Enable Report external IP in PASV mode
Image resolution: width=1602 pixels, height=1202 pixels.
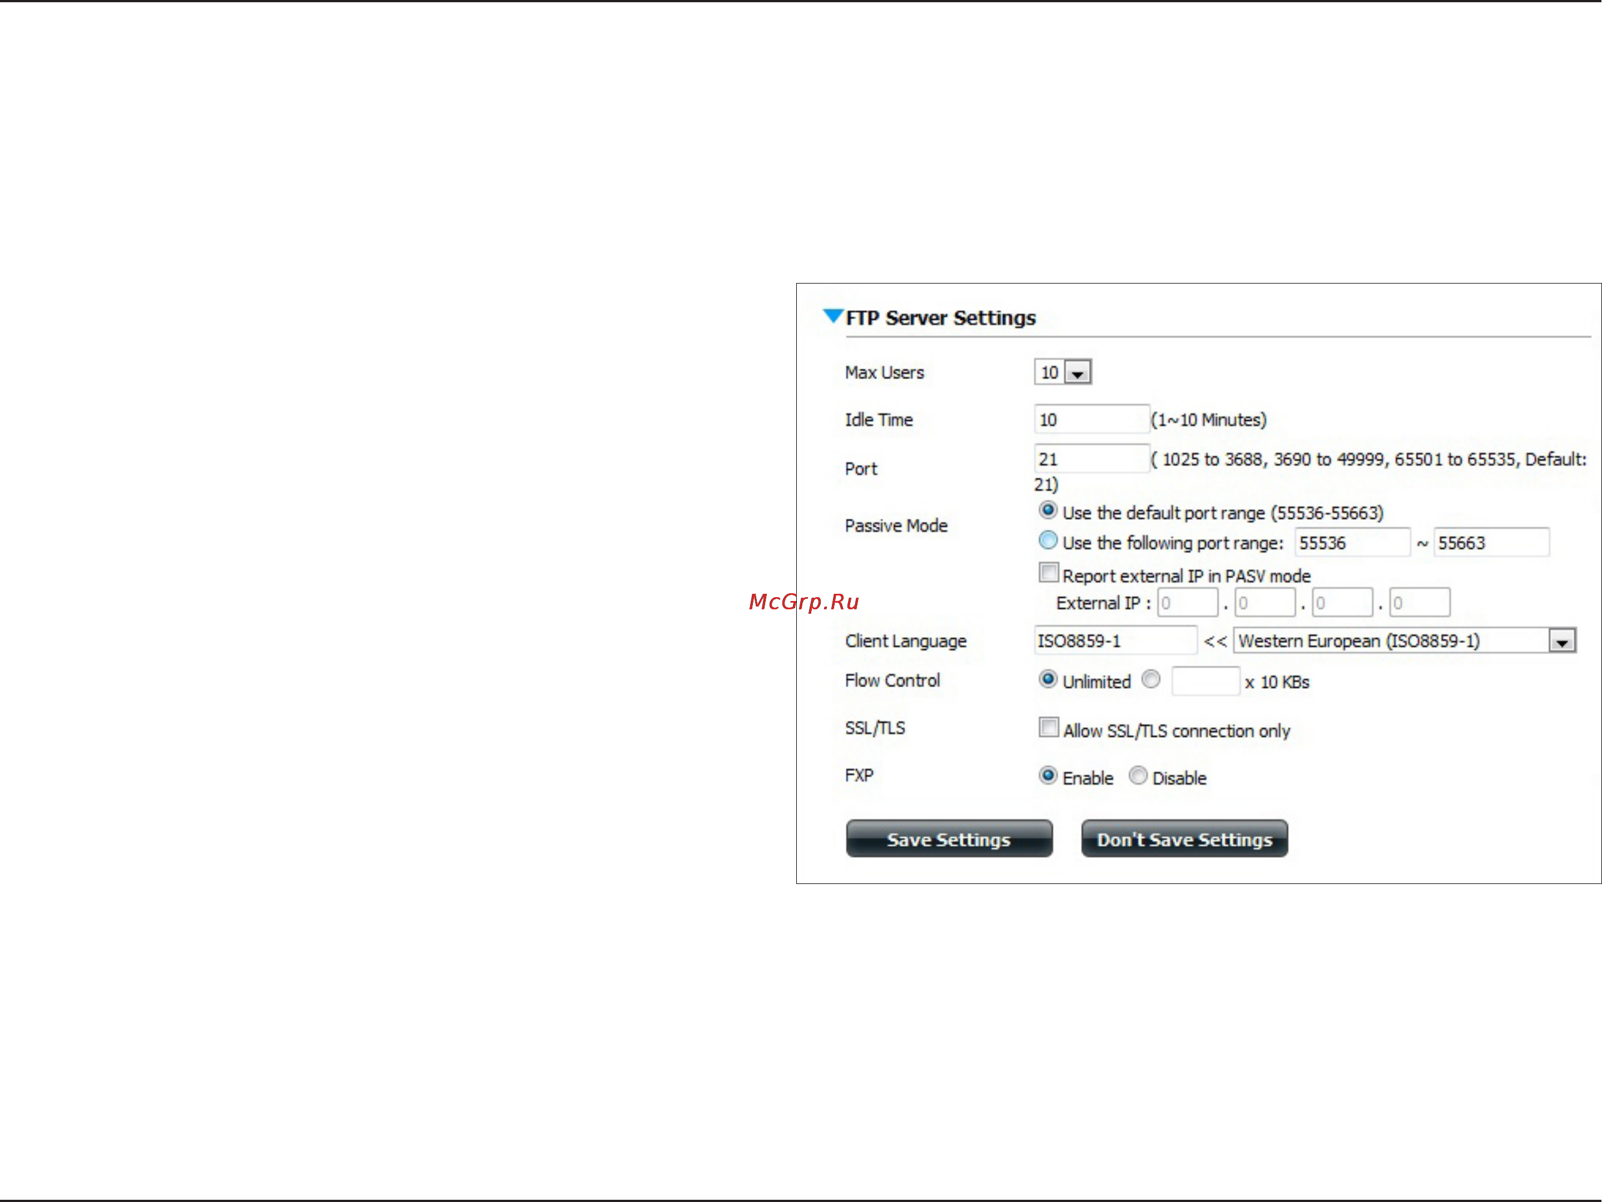pyautogui.click(x=1048, y=573)
